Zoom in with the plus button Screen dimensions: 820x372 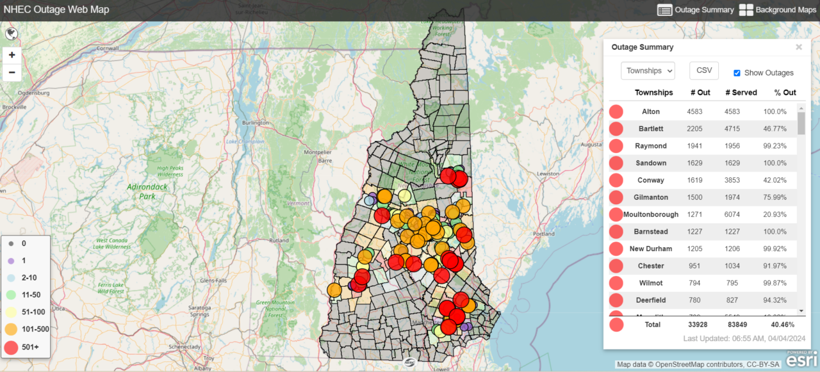[x=12, y=55]
